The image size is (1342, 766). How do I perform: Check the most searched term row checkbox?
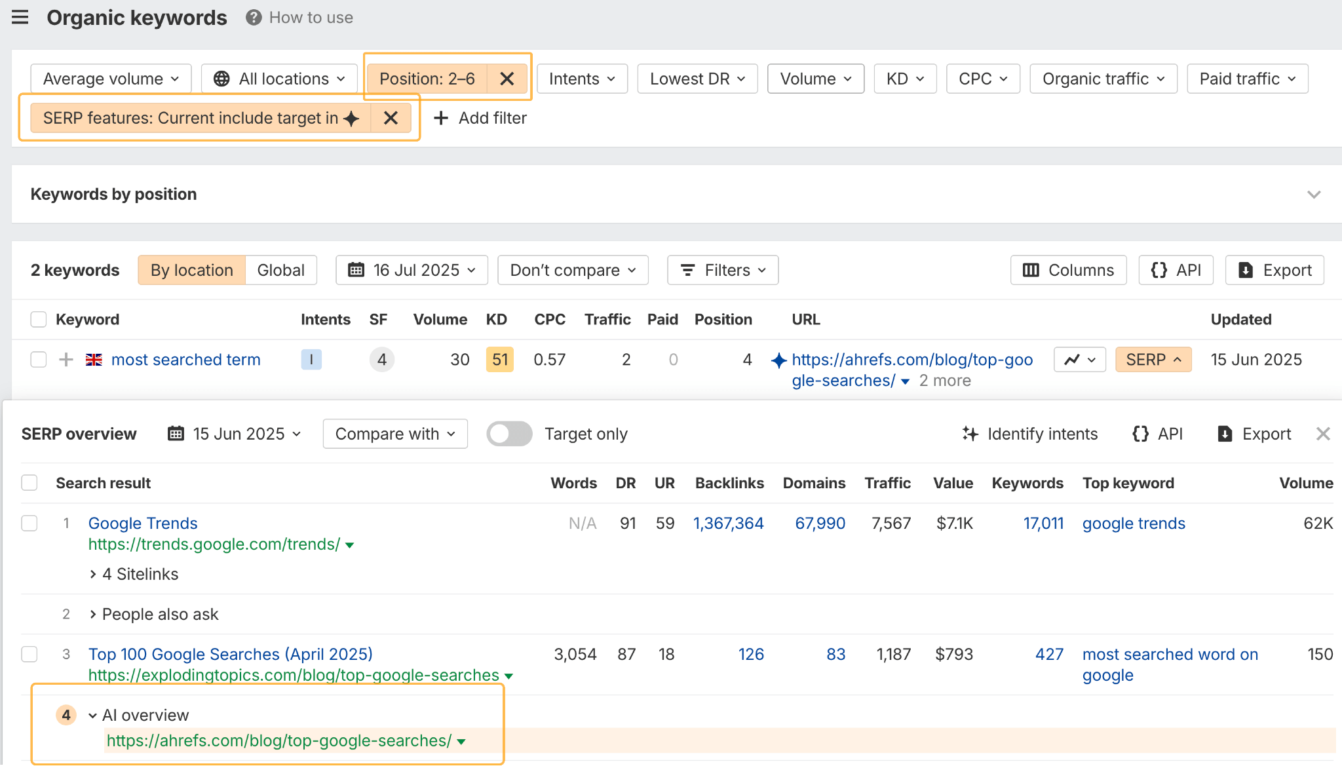pyautogui.click(x=39, y=360)
